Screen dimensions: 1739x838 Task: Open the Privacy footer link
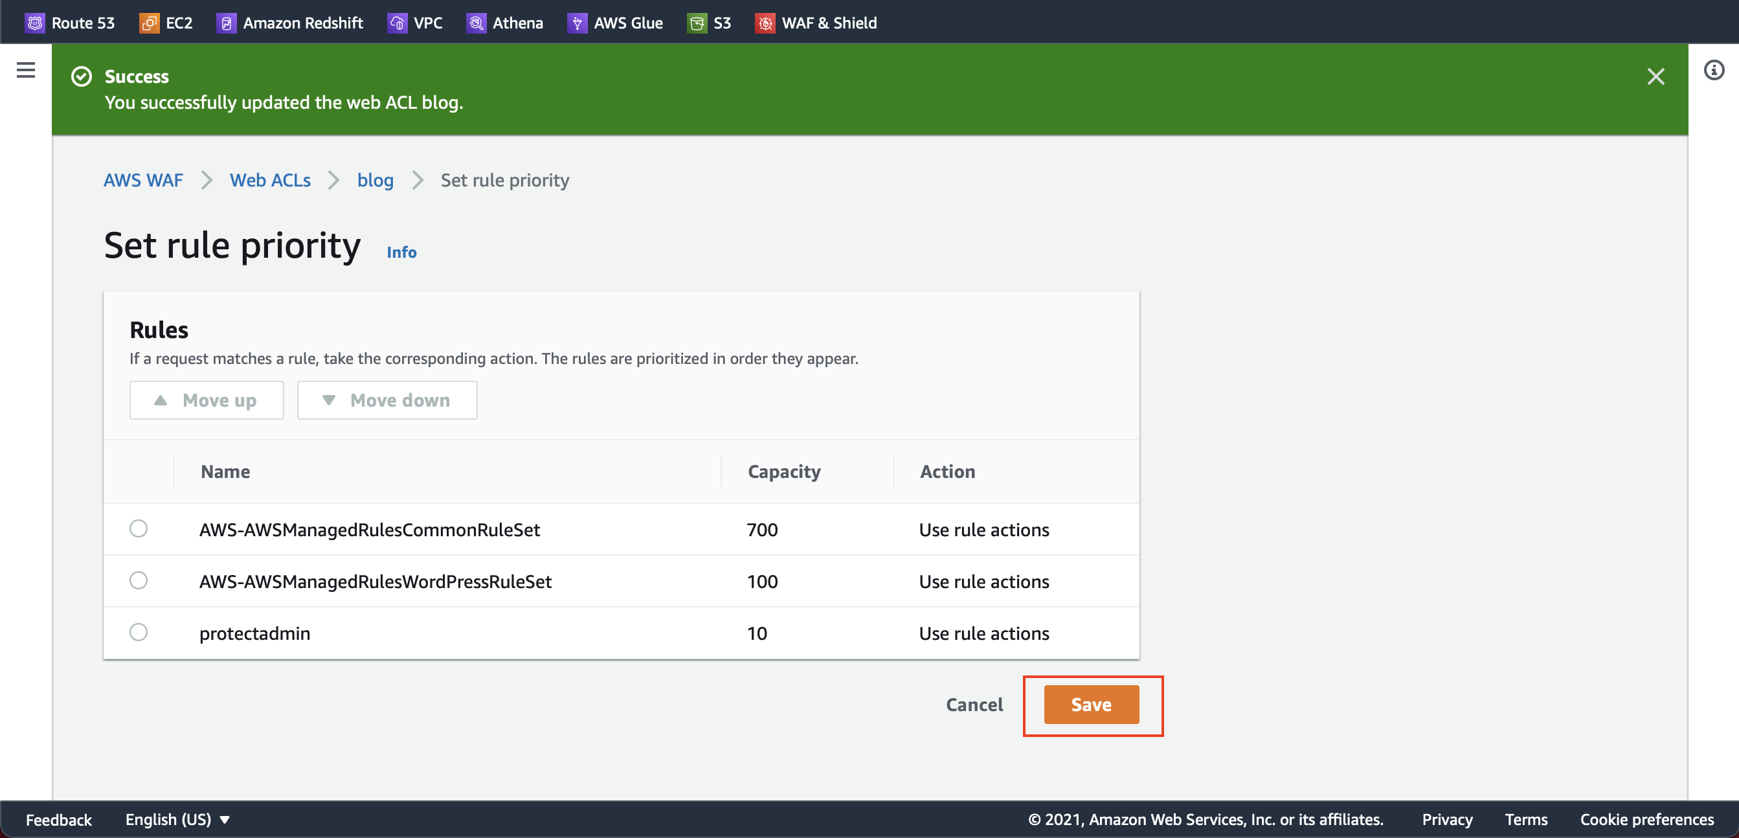click(1448, 819)
